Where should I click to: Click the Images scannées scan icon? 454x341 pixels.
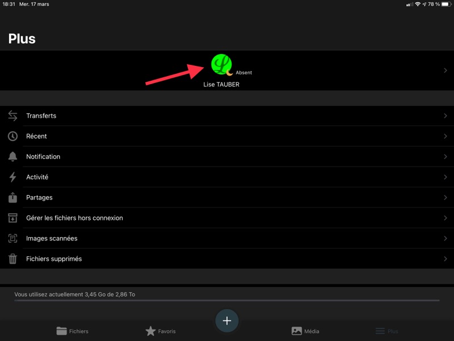[x=12, y=239]
